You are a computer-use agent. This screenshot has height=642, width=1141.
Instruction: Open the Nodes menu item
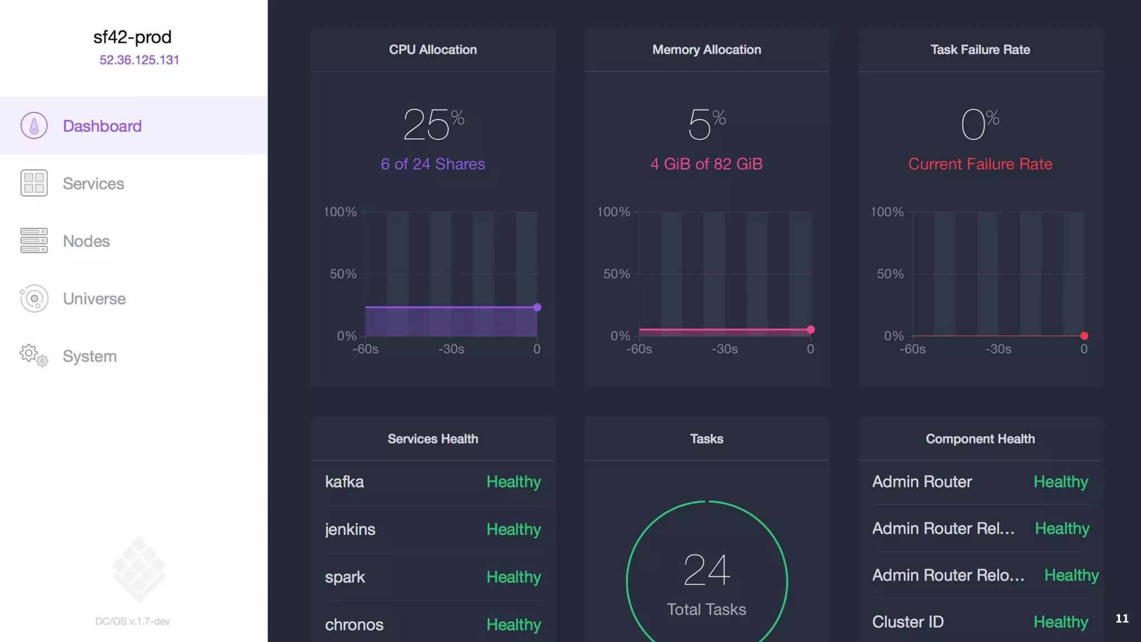(86, 241)
